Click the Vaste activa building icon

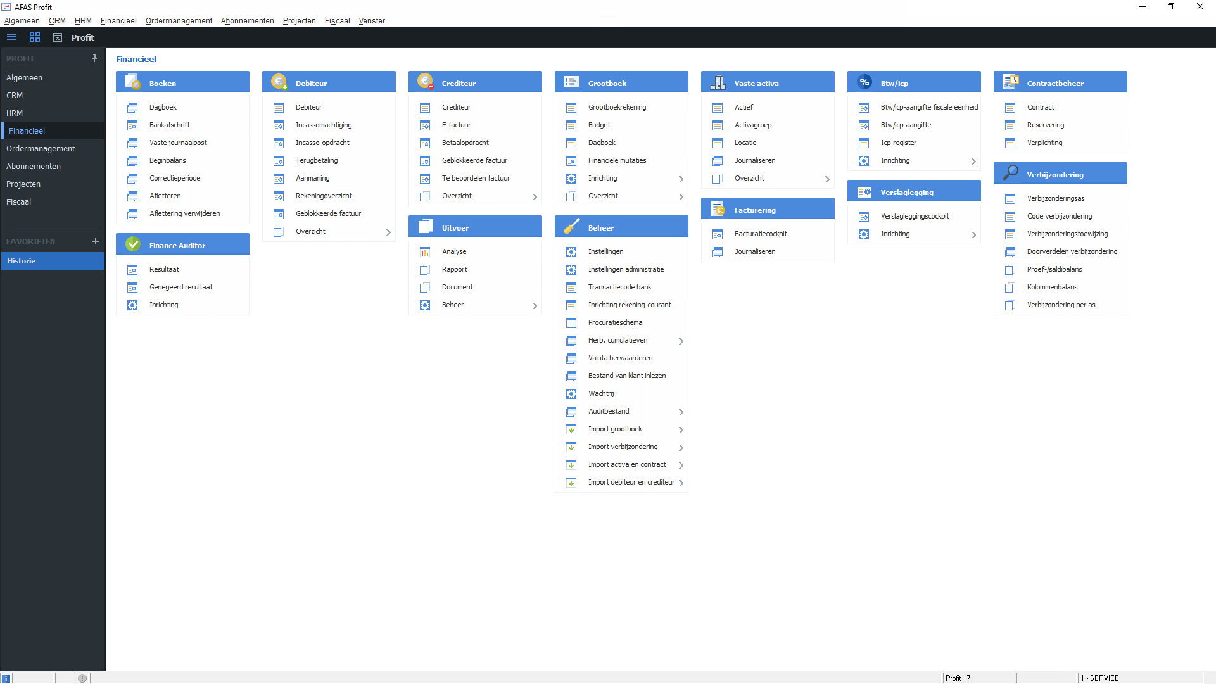[x=718, y=82]
